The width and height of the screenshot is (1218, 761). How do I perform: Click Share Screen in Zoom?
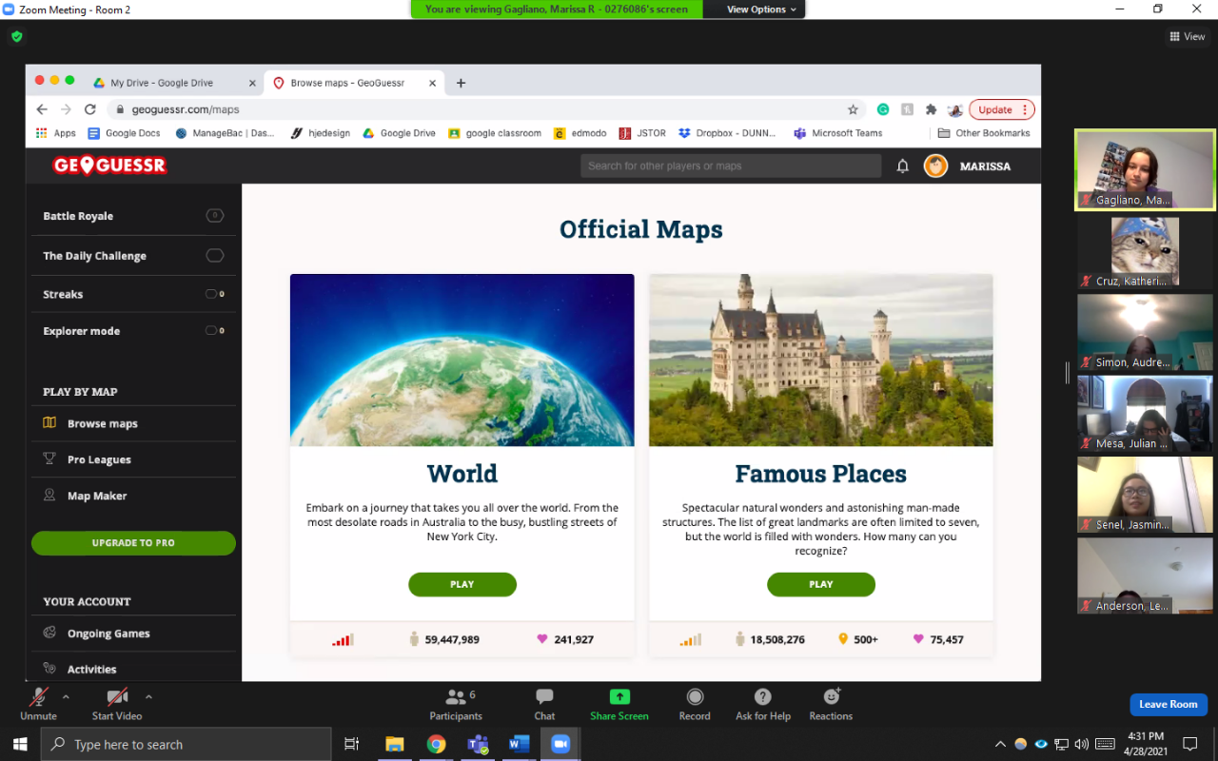tap(619, 704)
